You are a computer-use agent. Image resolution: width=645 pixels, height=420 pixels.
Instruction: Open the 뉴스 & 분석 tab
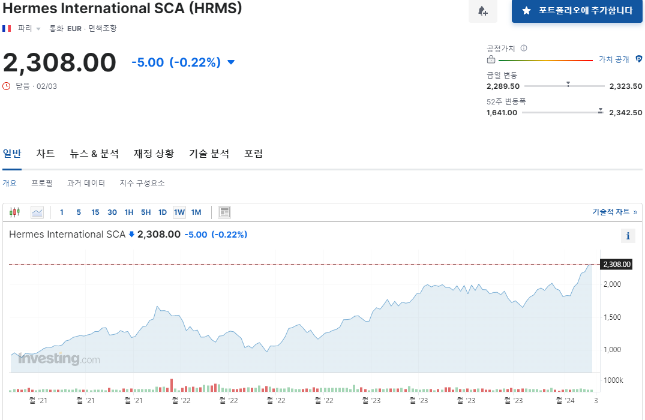point(94,154)
